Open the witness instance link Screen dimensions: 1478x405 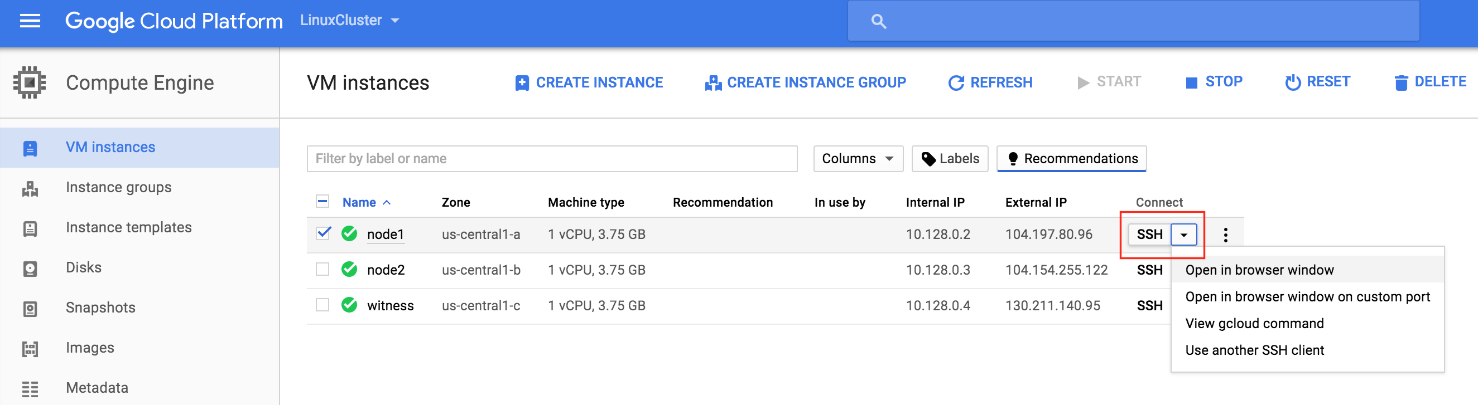point(390,305)
